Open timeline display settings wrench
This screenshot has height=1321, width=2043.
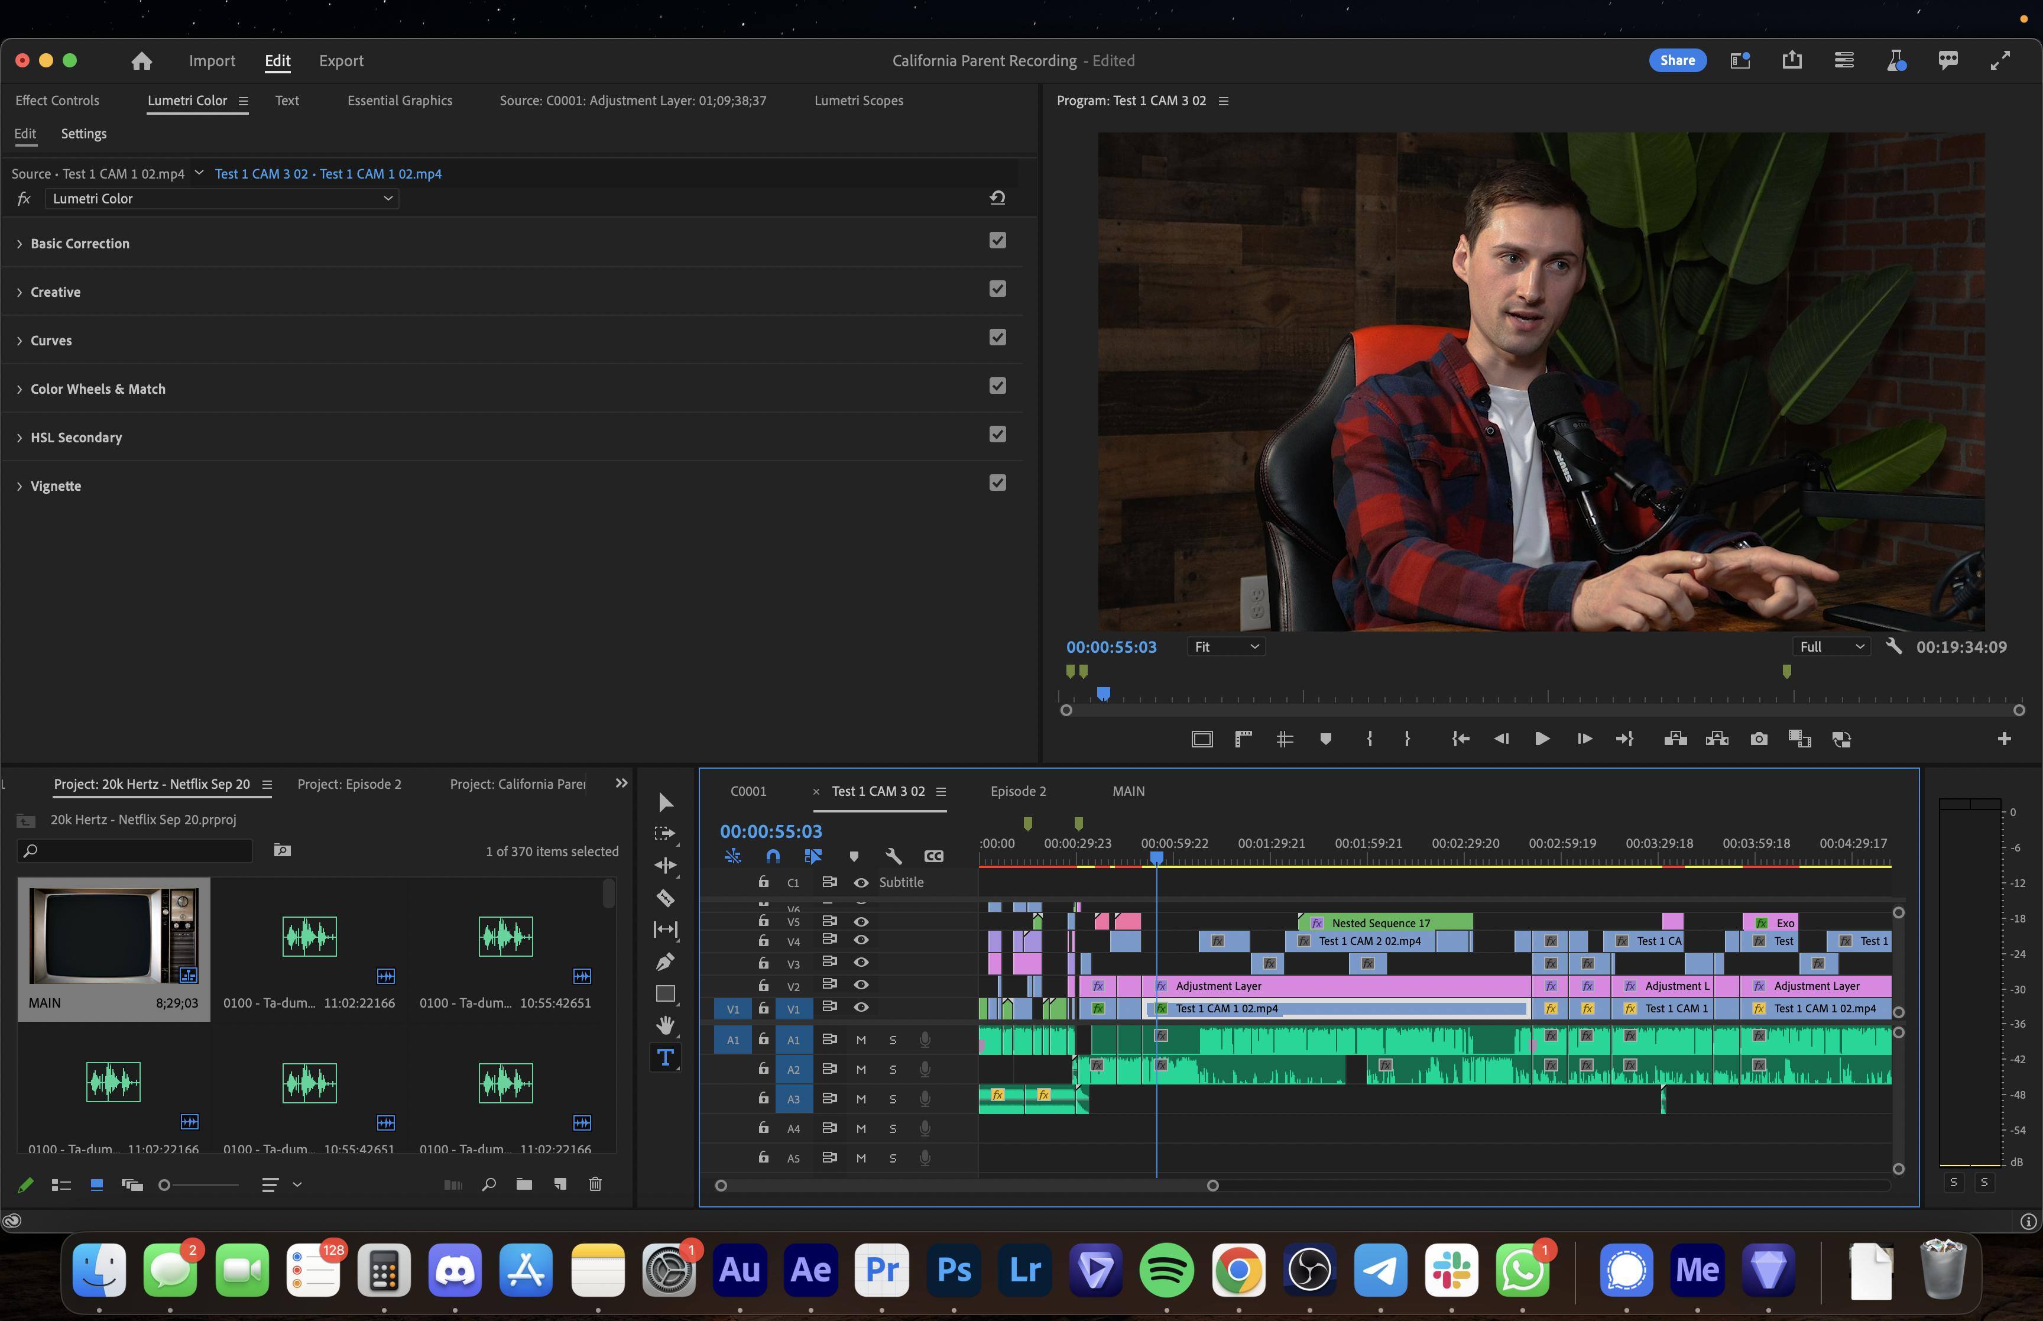(893, 856)
